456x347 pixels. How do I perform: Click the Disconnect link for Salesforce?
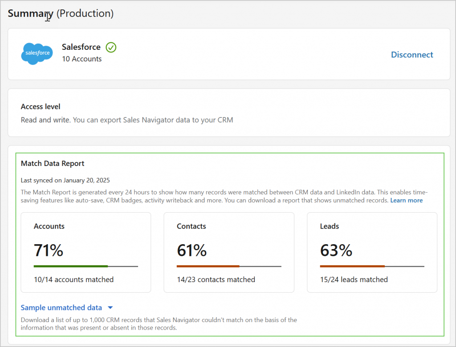click(x=412, y=54)
